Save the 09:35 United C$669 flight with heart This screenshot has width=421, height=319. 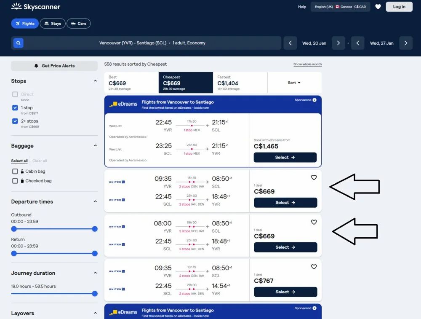point(314,177)
